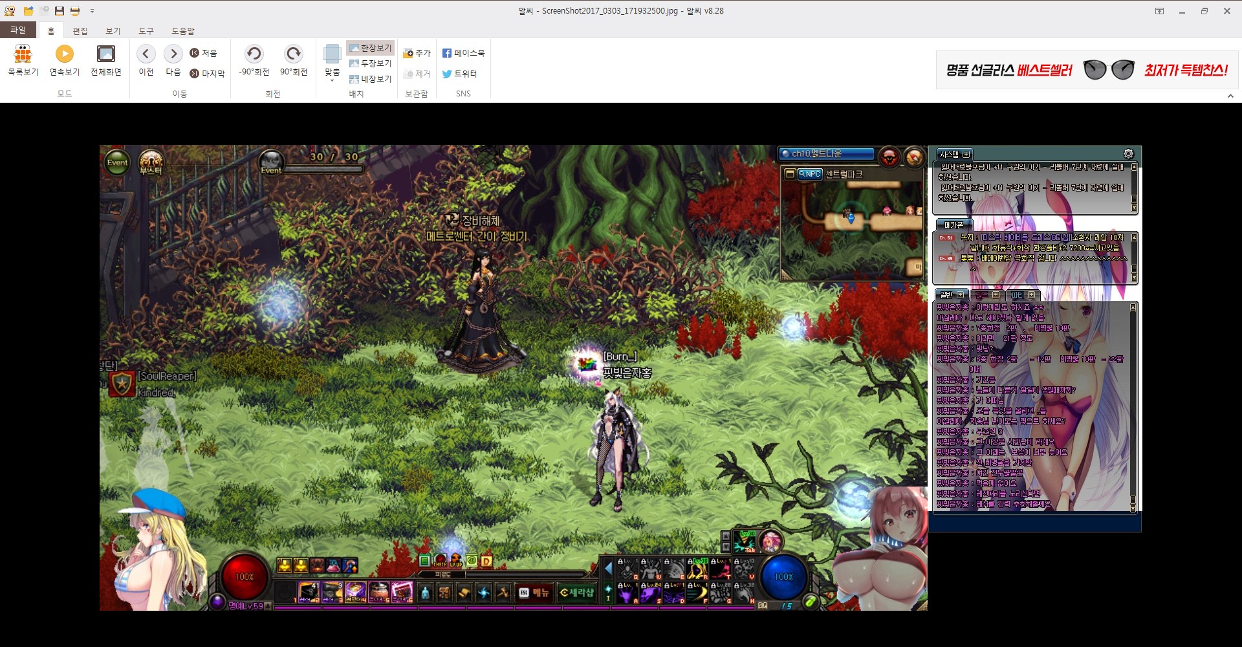The image size is (1242, 647).
Task: Share image to Twitter (트위터)
Action: 459,74
